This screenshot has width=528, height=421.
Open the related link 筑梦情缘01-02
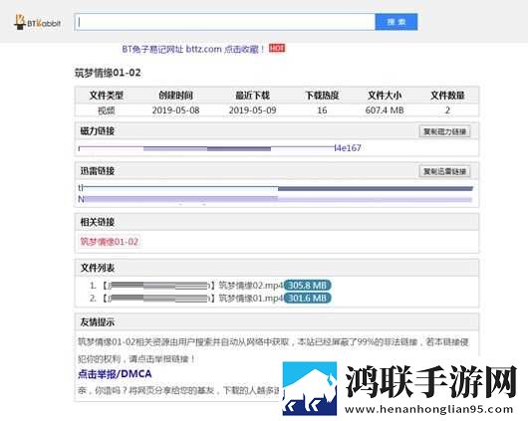[110, 242]
